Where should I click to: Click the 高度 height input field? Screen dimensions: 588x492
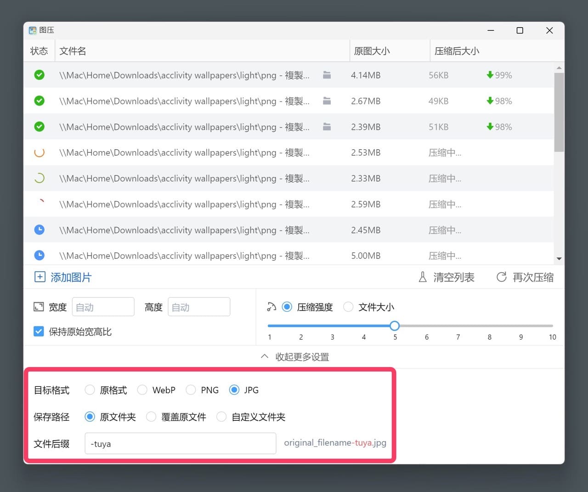(199, 307)
